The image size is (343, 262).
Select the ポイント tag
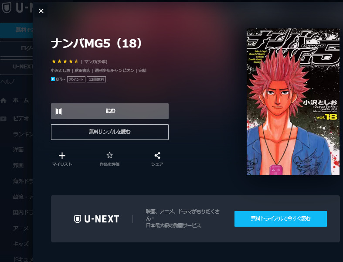click(x=76, y=79)
